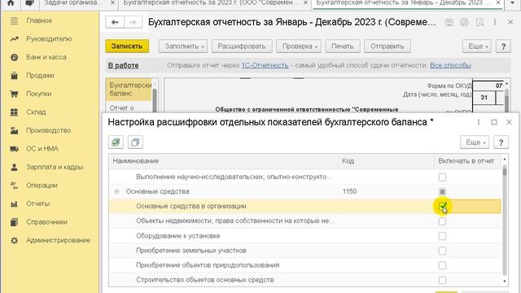Check Строительство объектов основных средств checkbox

[x=442, y=280]
